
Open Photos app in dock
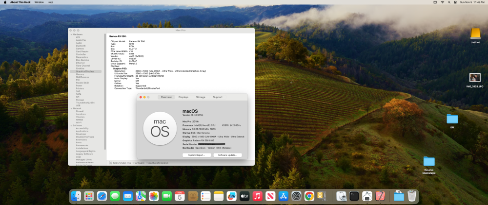(154, 196)
